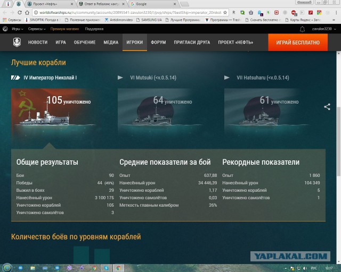The width and height of the screenshot is (341, 272).
Task: Click the page vertical scrollbar thumb
Action: click(339, 141)
